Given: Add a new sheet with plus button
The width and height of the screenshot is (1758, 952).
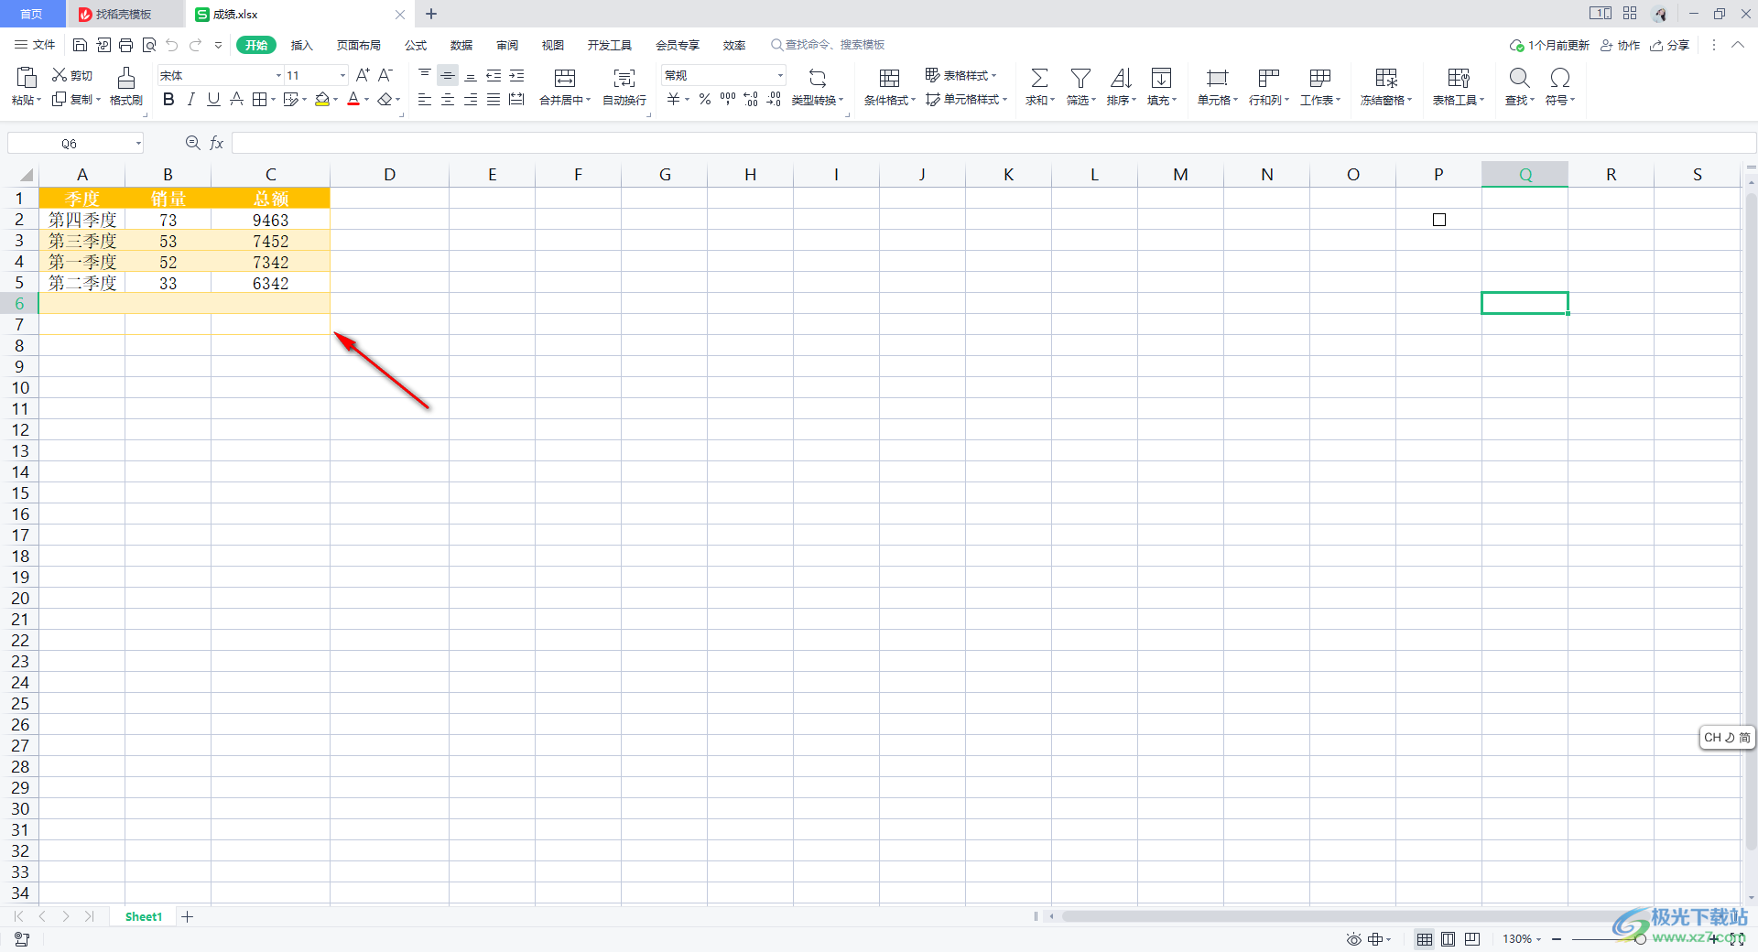Looking at the screenshot, I should 187,916.
